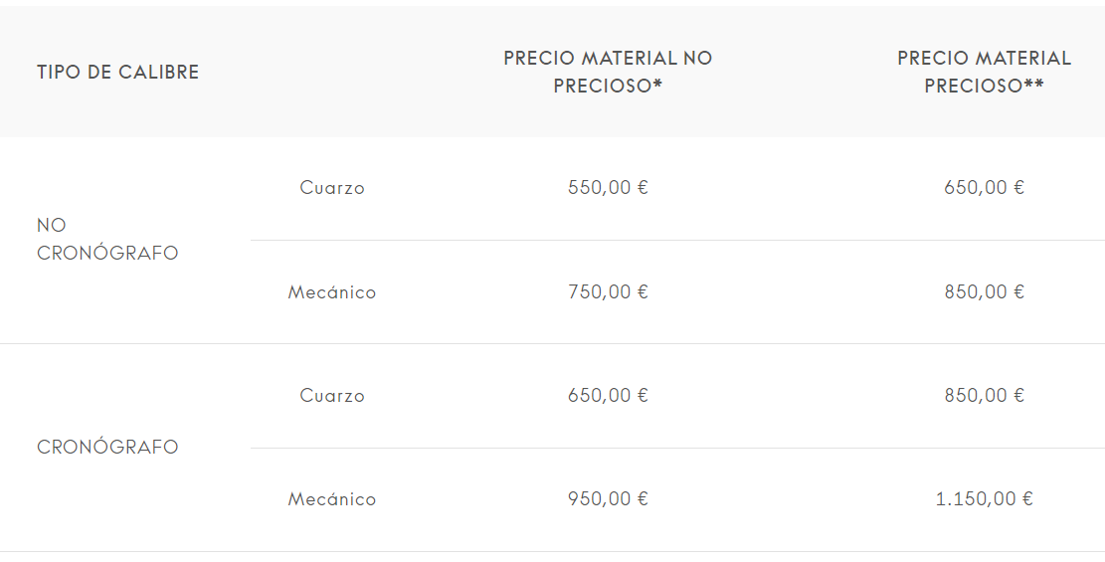Click Cuarzo in the CRONÓGRAFO section

[332, 396]
